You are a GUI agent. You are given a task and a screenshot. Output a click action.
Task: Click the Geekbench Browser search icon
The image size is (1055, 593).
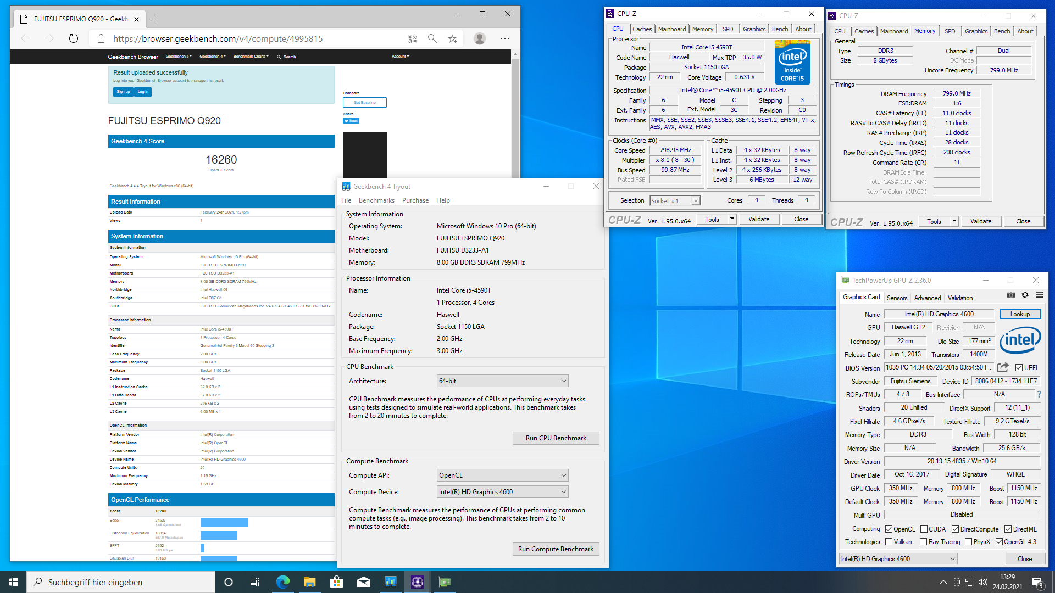[x=279, y=57]
